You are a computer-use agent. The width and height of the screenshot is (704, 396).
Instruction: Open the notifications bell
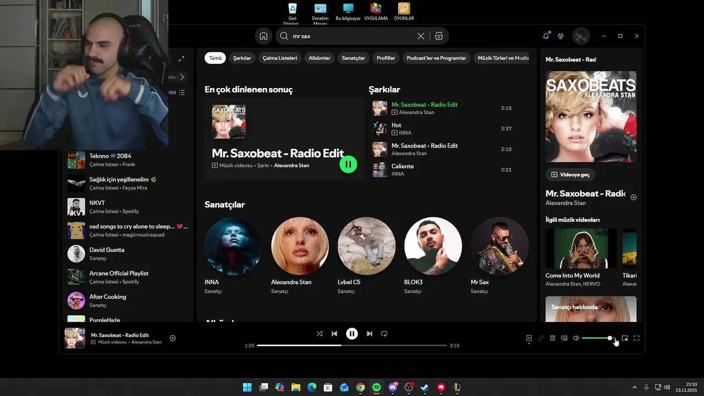click(546, 36)
